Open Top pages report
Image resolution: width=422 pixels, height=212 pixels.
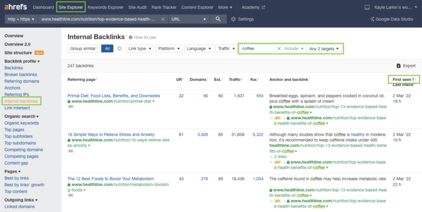(x=14, y=130)
